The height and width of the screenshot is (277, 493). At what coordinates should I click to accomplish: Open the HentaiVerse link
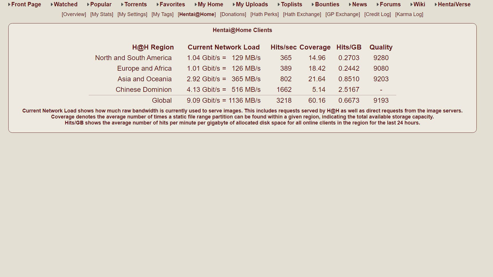[454, 4]
